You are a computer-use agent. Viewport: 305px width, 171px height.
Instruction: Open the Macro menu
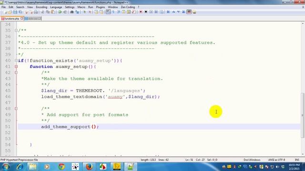81,7
